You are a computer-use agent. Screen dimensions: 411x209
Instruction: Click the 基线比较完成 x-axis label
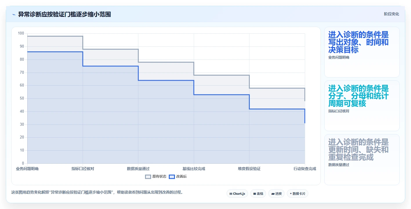point(194,169)
